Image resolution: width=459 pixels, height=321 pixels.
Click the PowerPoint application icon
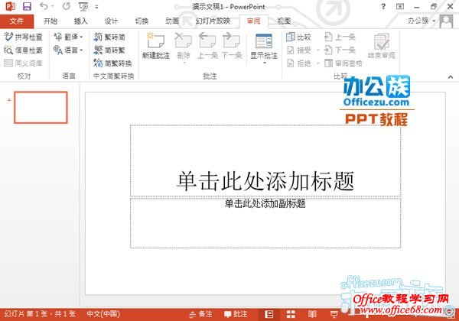[x=11, y=6]
